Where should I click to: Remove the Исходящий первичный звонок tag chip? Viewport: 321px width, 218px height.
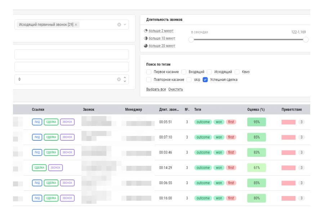click(x=76, y=24)
